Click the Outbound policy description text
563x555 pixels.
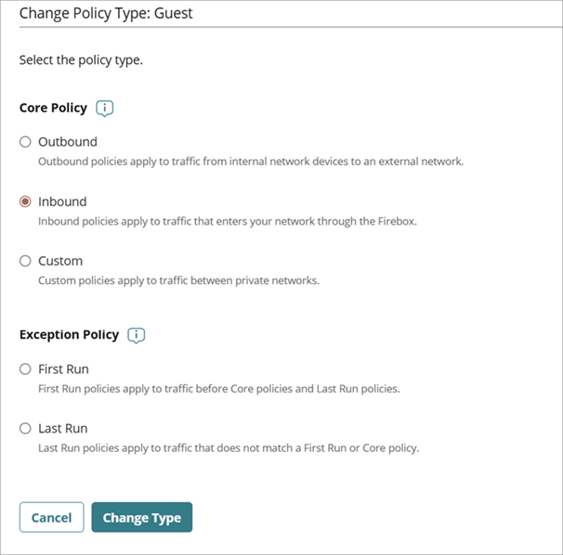[x=250, y=161]
